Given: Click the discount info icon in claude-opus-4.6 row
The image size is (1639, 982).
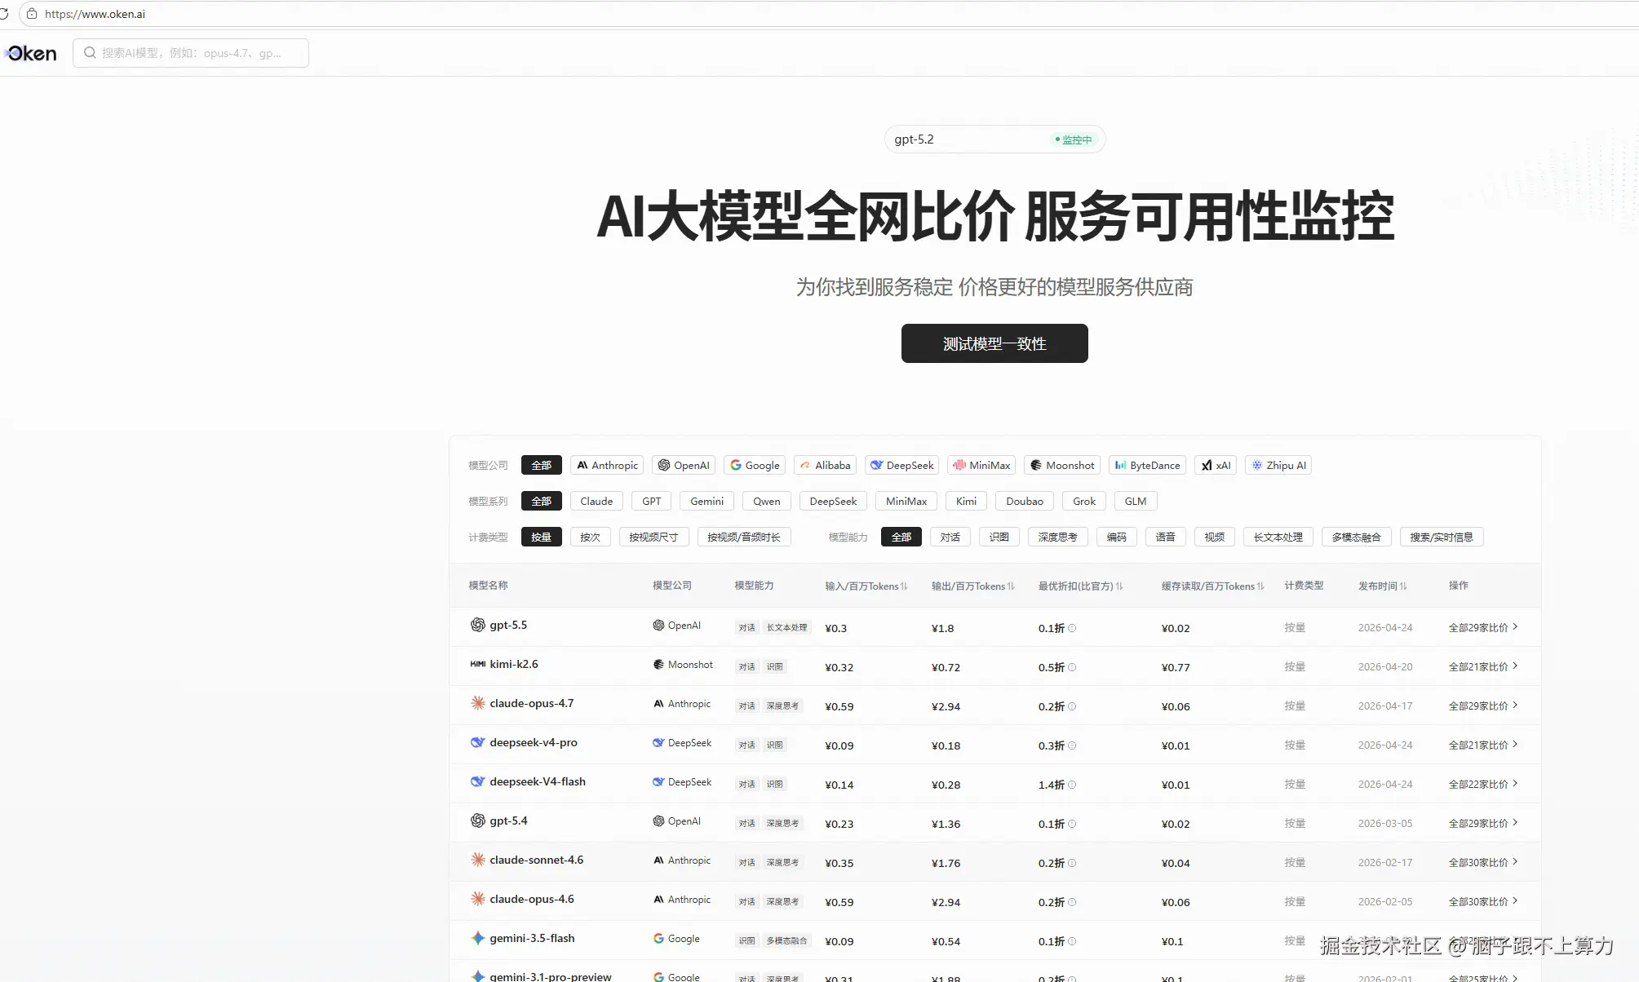Looking at the screenshot, I should pos(1072,902).
